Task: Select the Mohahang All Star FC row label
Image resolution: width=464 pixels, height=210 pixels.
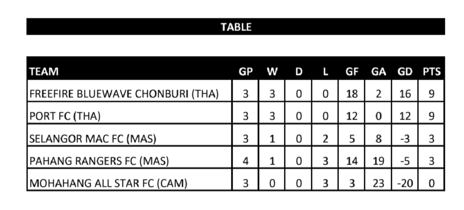Action: [x=108, y=184]
